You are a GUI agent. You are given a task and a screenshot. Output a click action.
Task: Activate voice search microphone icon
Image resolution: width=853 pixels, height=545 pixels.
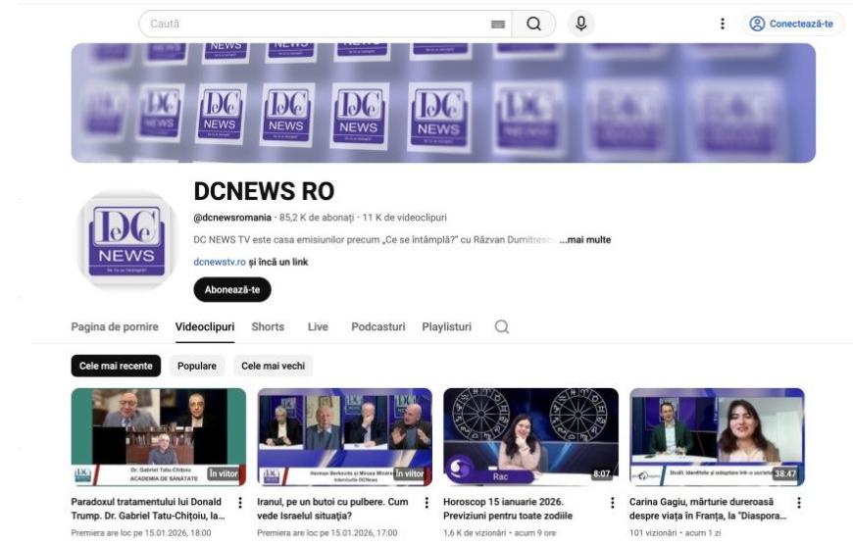[x=580, y=25]
